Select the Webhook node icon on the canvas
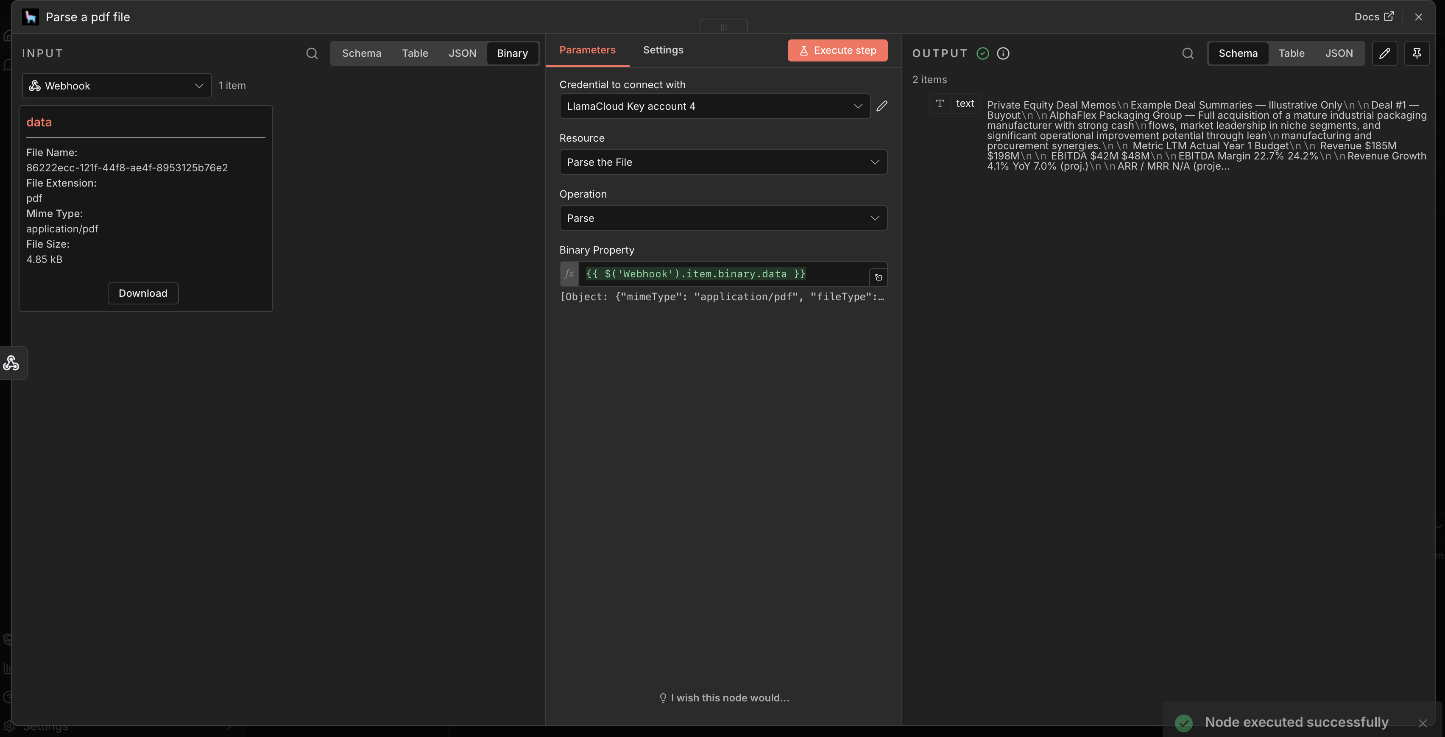This screenshot has height=737, width=1445. tap(12, 362)
